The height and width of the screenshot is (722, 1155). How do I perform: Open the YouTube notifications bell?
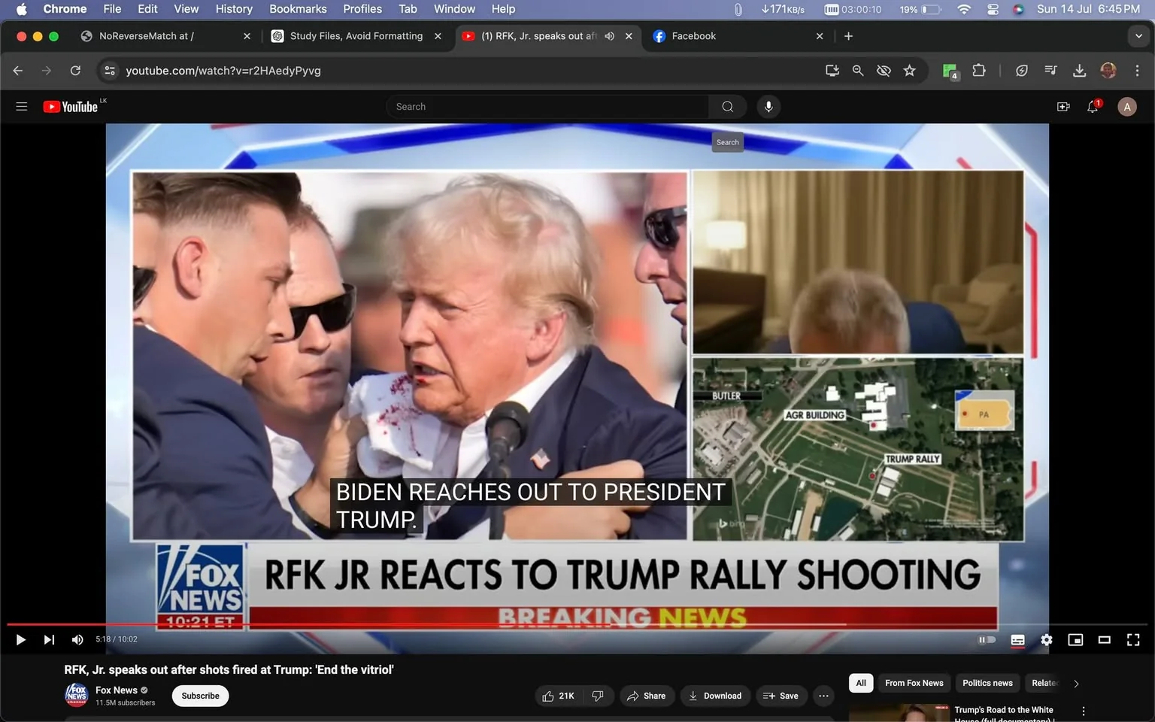click(x=1093, y=107)
